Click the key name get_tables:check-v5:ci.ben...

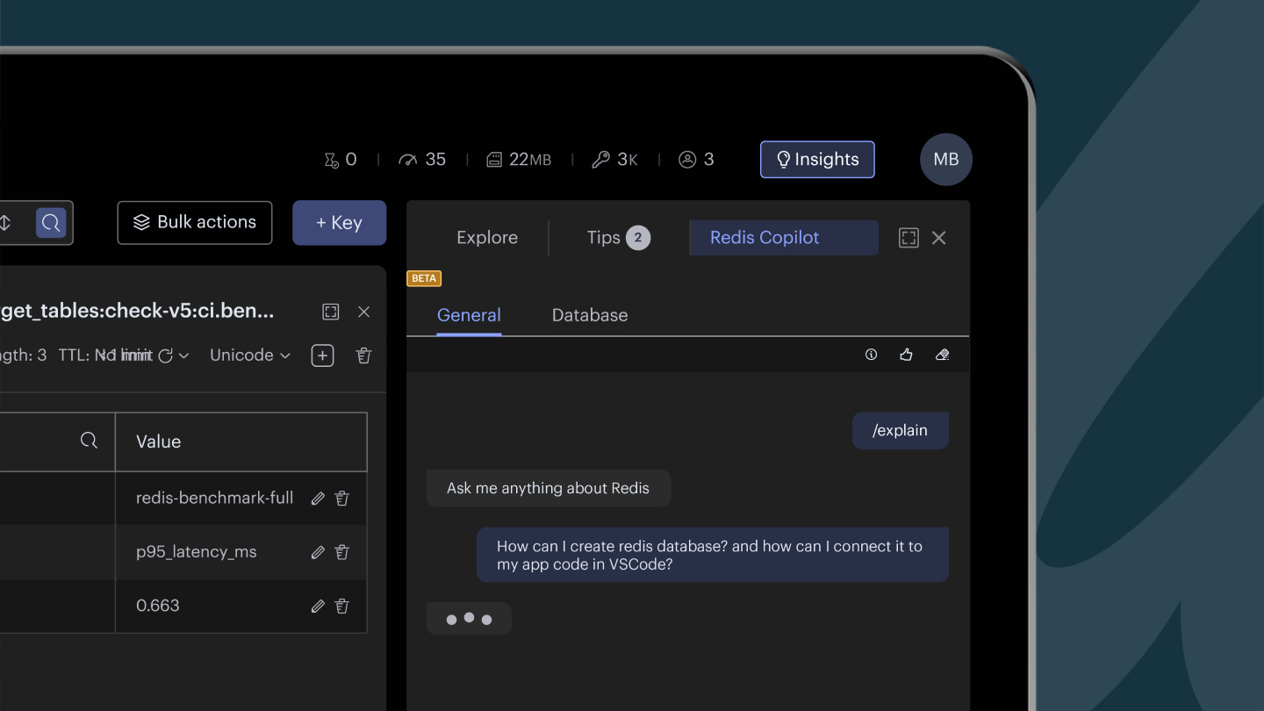[x=138, y=312]
